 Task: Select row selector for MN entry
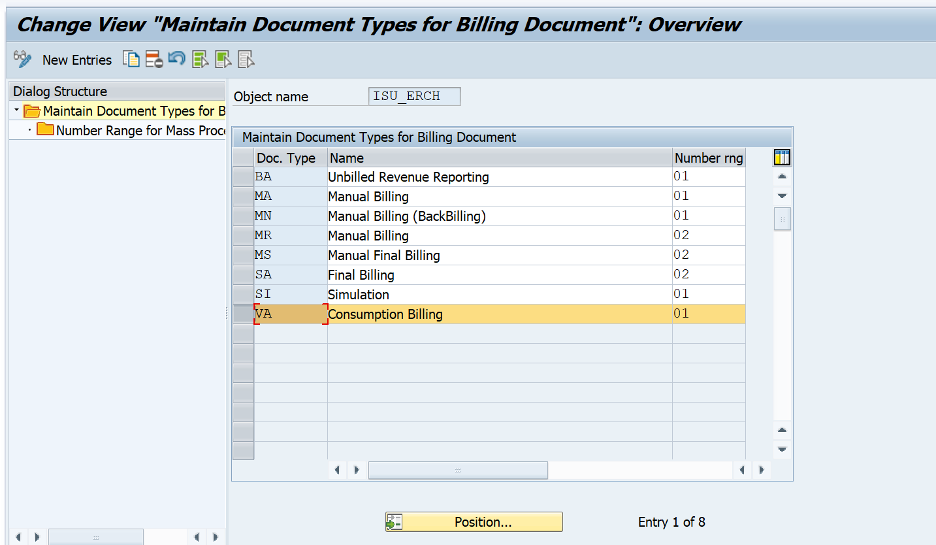pos(243,216)
